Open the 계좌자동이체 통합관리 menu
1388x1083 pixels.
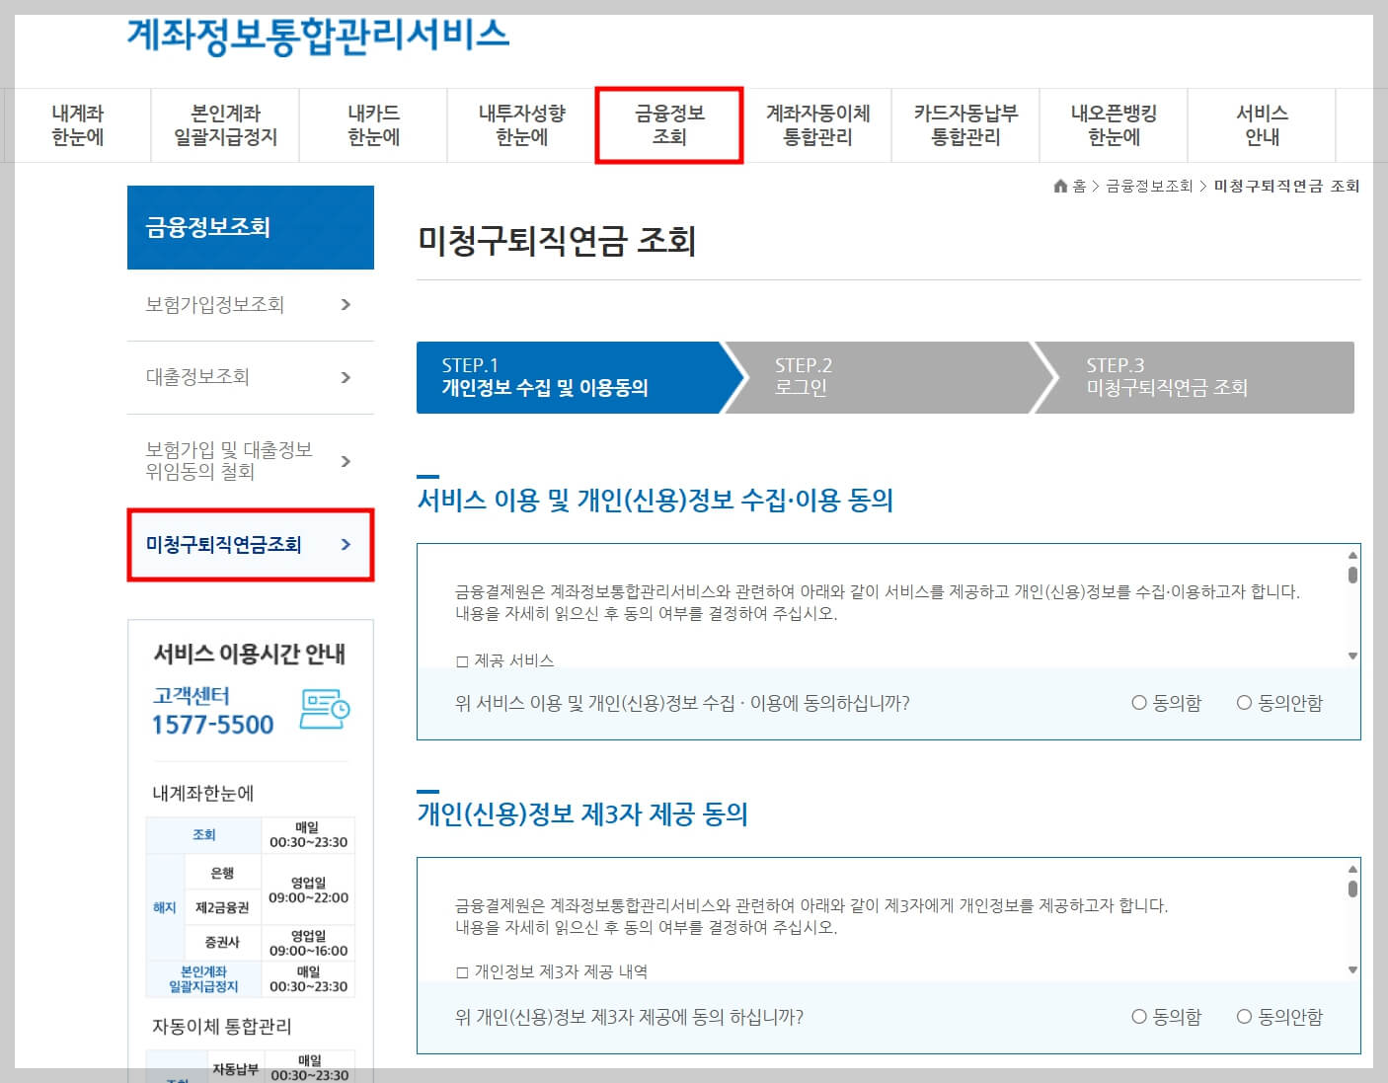(817, 125)
